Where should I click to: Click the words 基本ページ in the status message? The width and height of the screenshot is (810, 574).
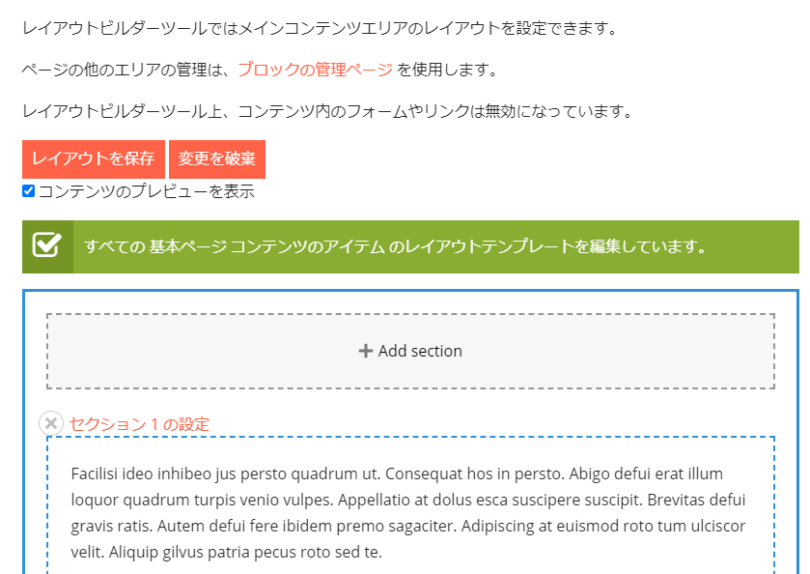click(x=187, y=246)
